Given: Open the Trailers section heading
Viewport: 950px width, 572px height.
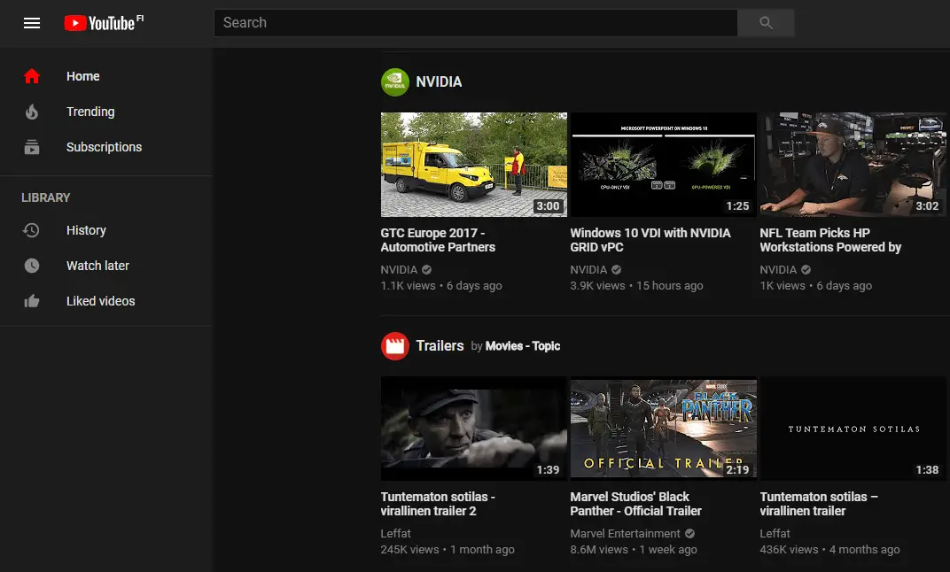Looking at the screenshot, I should tap(440, 345).
